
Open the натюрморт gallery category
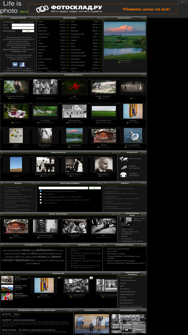click(42, 28)
